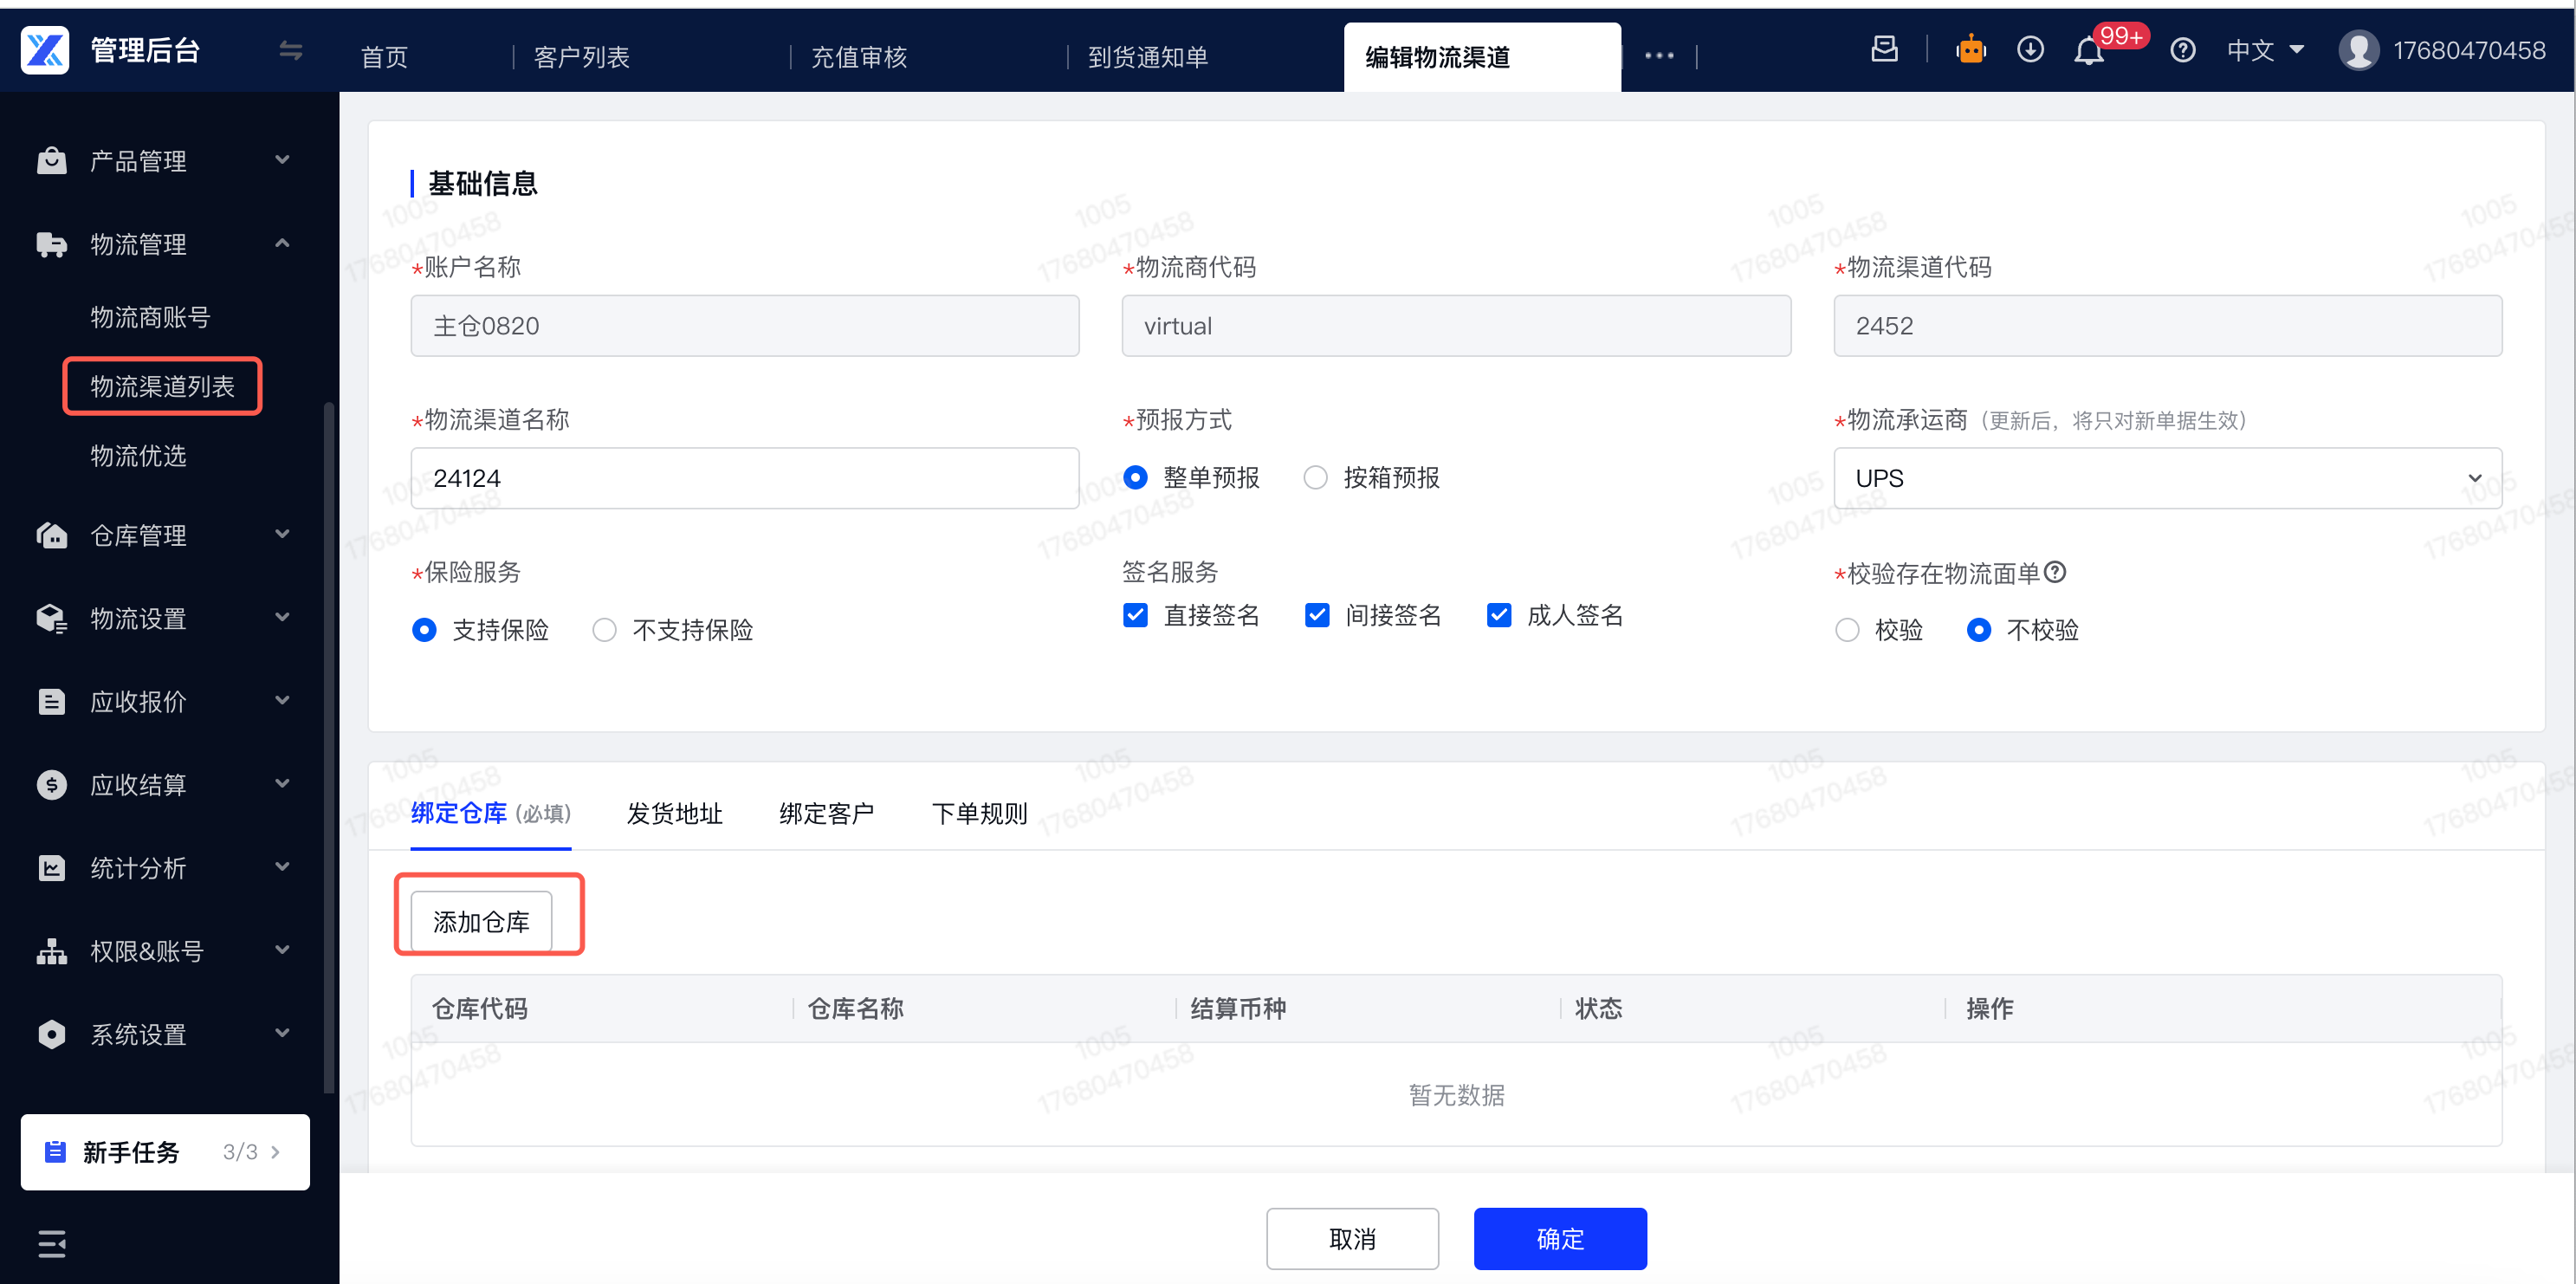Collapse sidebar with bottom menu icon
This screenshot has height=1284, width=2576.
[x=51, y=1244]
